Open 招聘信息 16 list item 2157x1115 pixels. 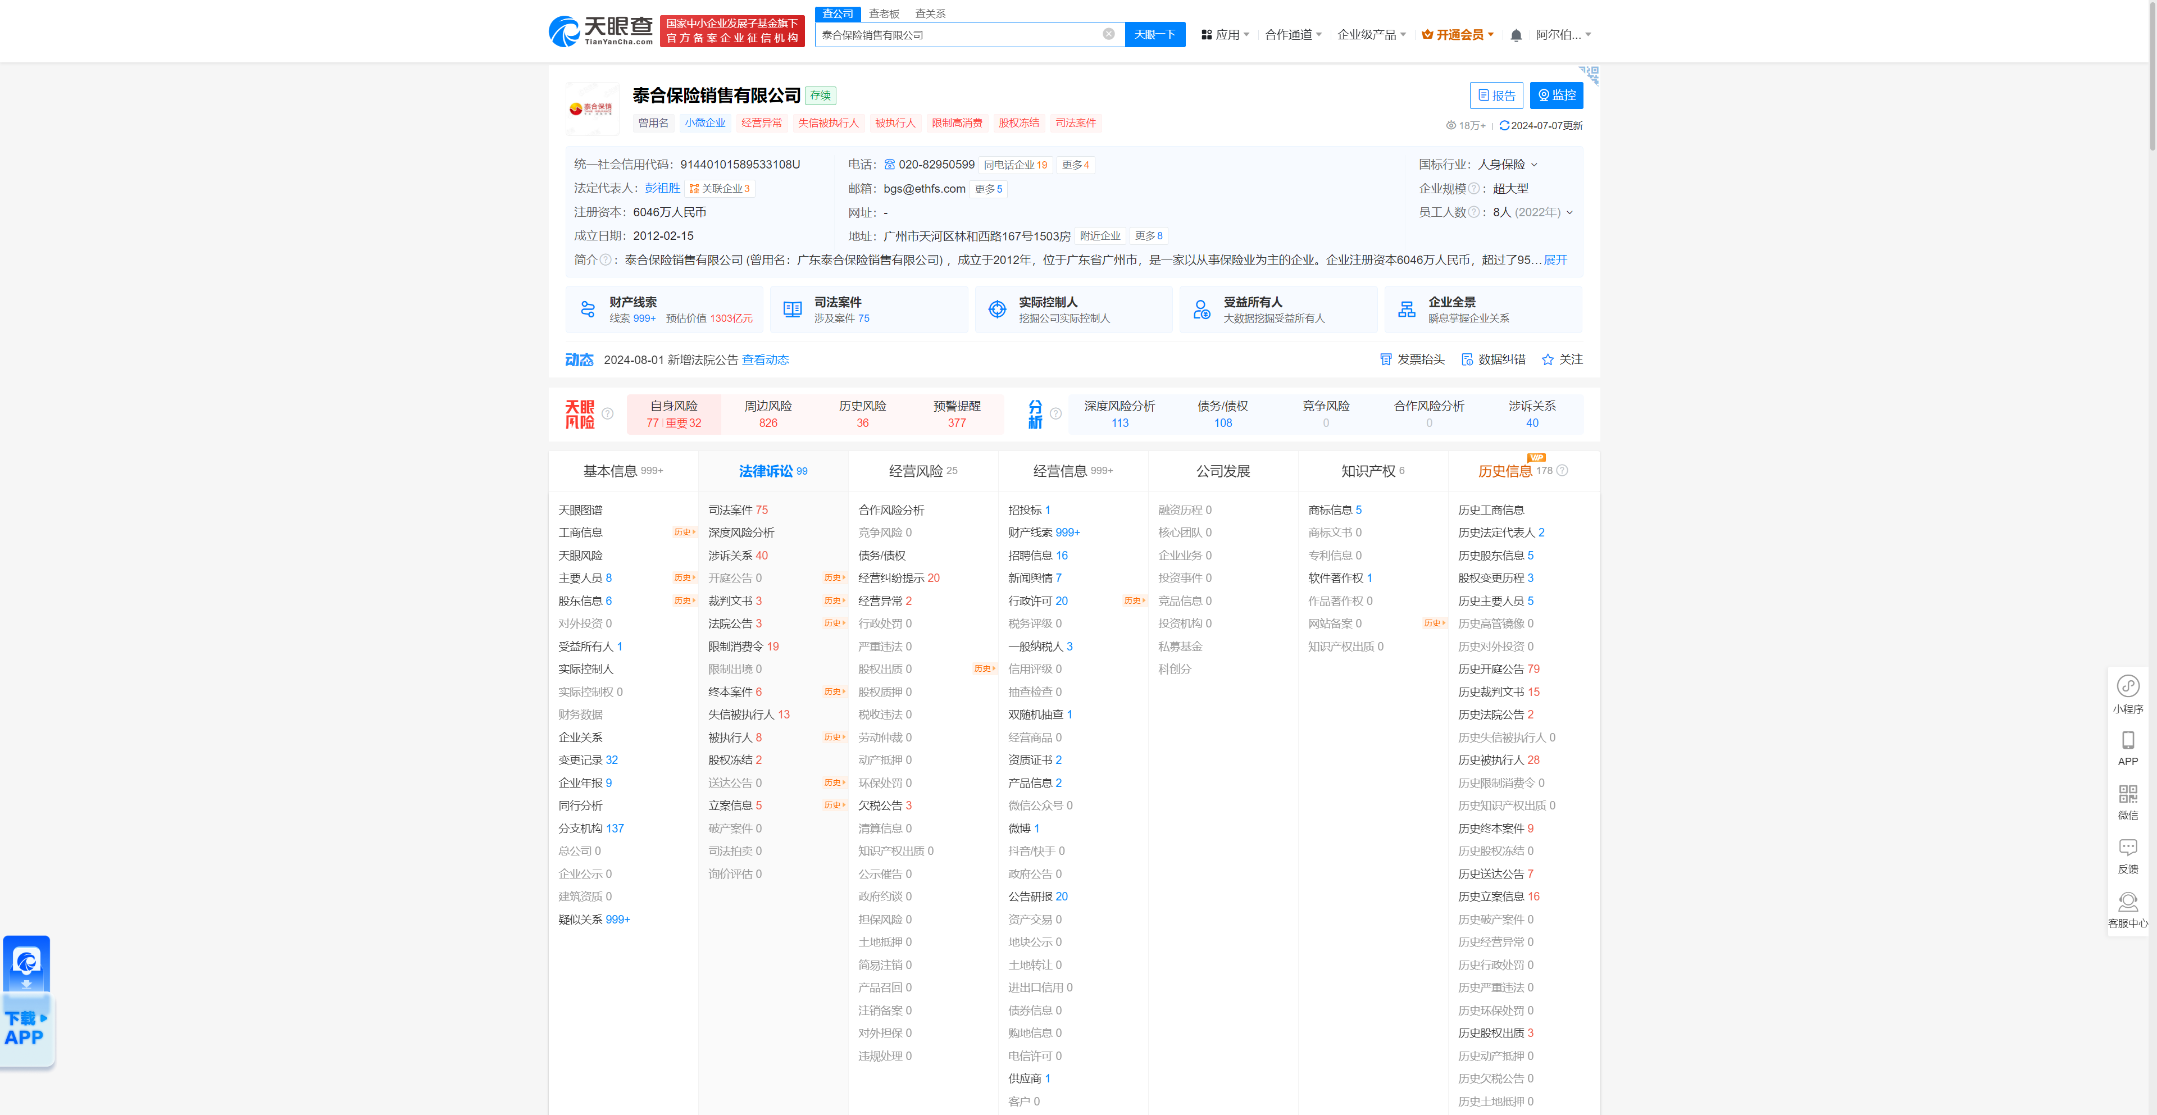click(x=1037, y=556)
